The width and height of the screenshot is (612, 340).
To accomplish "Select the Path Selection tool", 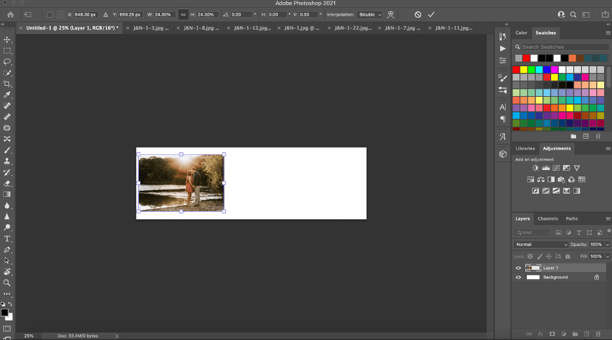I will pos(7,260).
